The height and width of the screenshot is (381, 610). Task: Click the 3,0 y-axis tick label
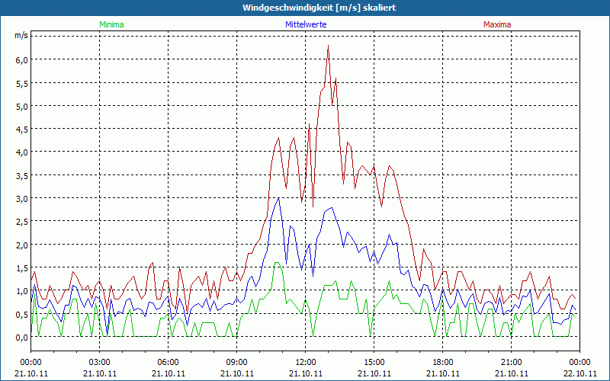(x=21, y=198)
